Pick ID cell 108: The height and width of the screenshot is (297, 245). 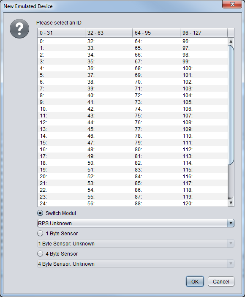click(204, 123)
